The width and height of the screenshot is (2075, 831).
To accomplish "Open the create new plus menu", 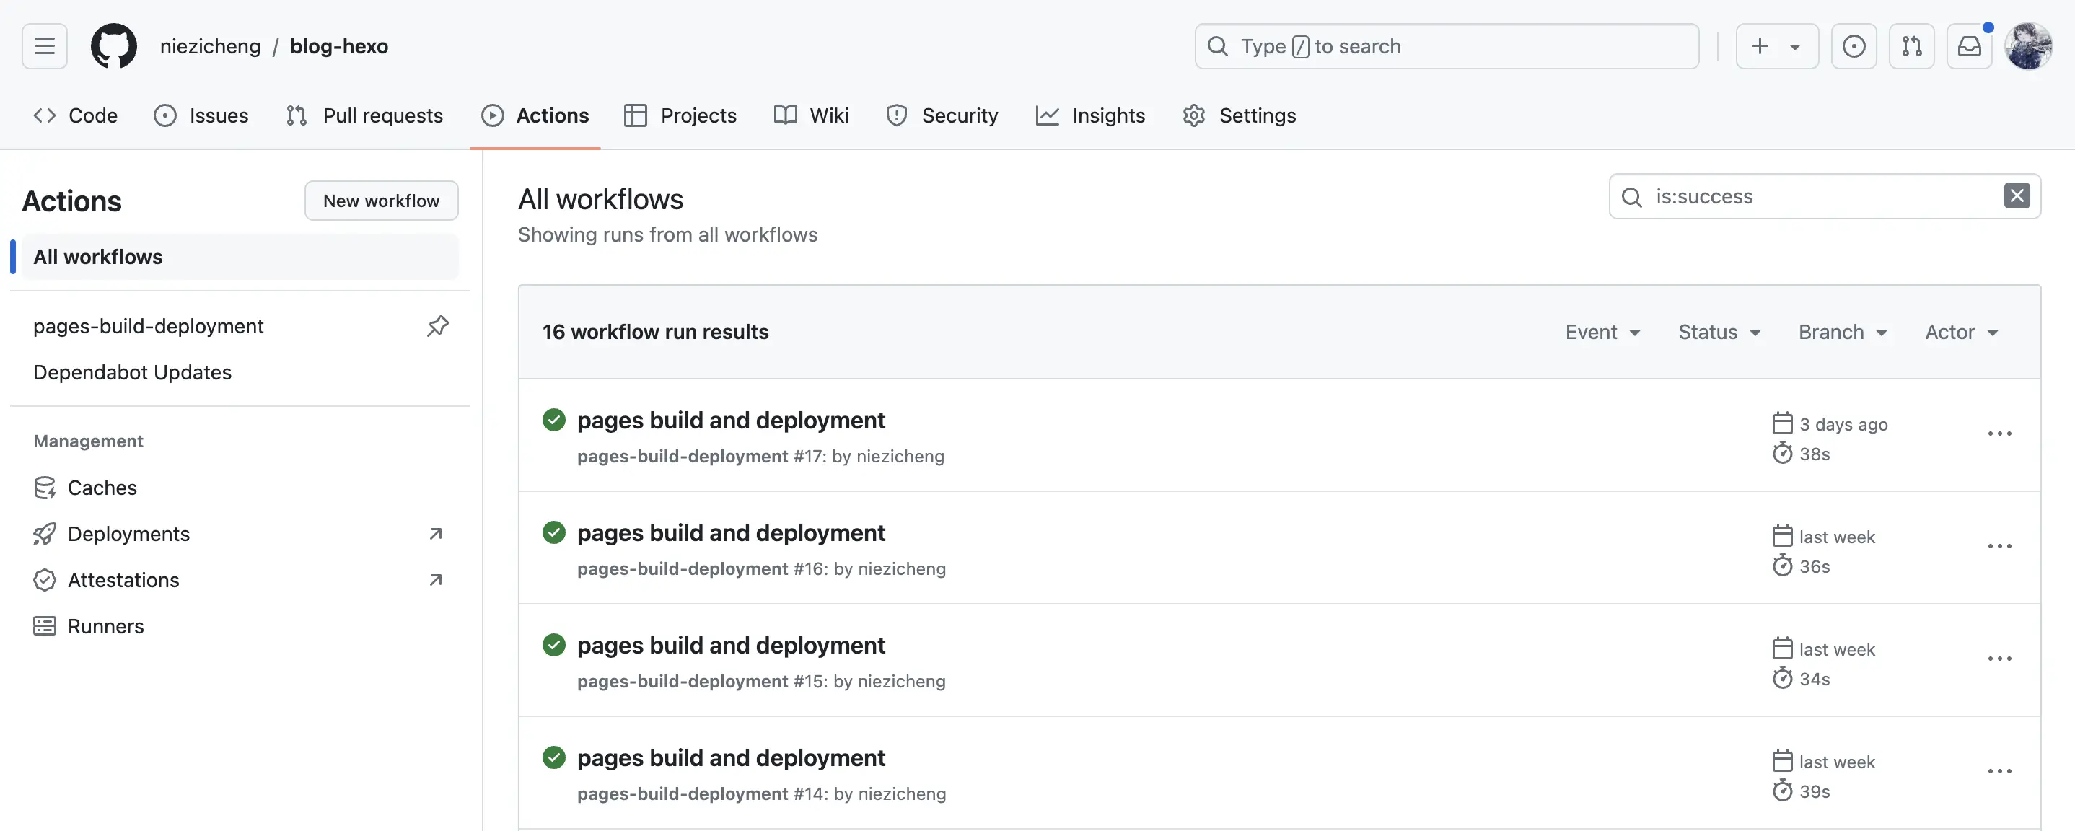I will [x=1777, y=46].
